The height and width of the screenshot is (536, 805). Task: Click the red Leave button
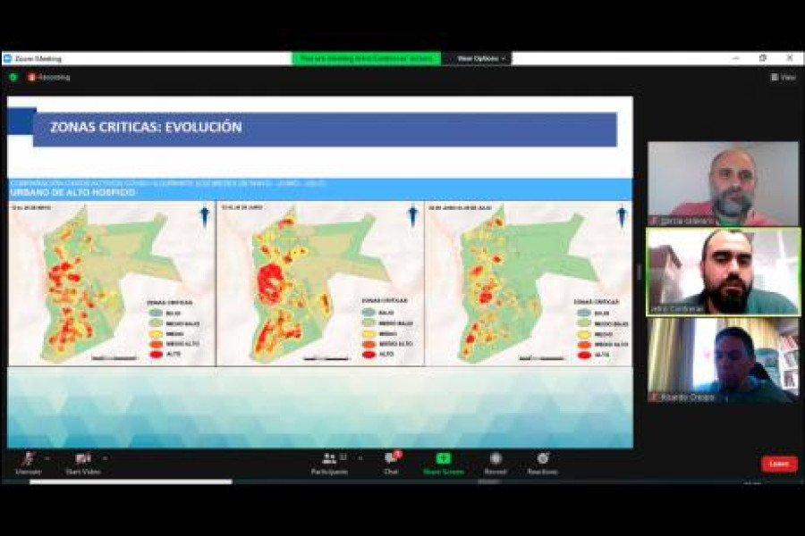778,464
